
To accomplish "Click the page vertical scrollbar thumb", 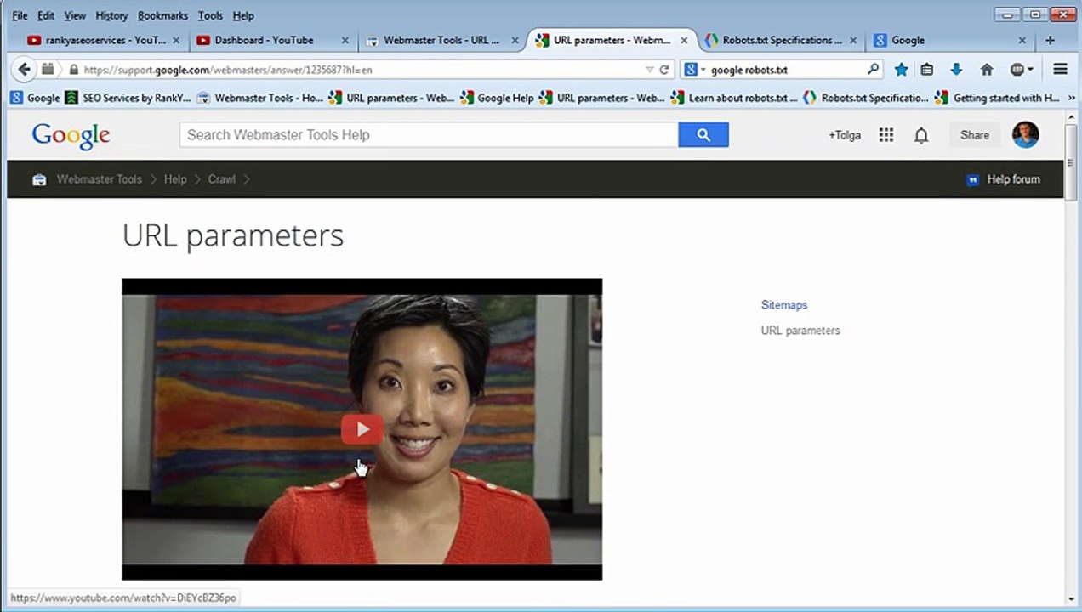I will pyautogui.click(x=1071, y=161).
